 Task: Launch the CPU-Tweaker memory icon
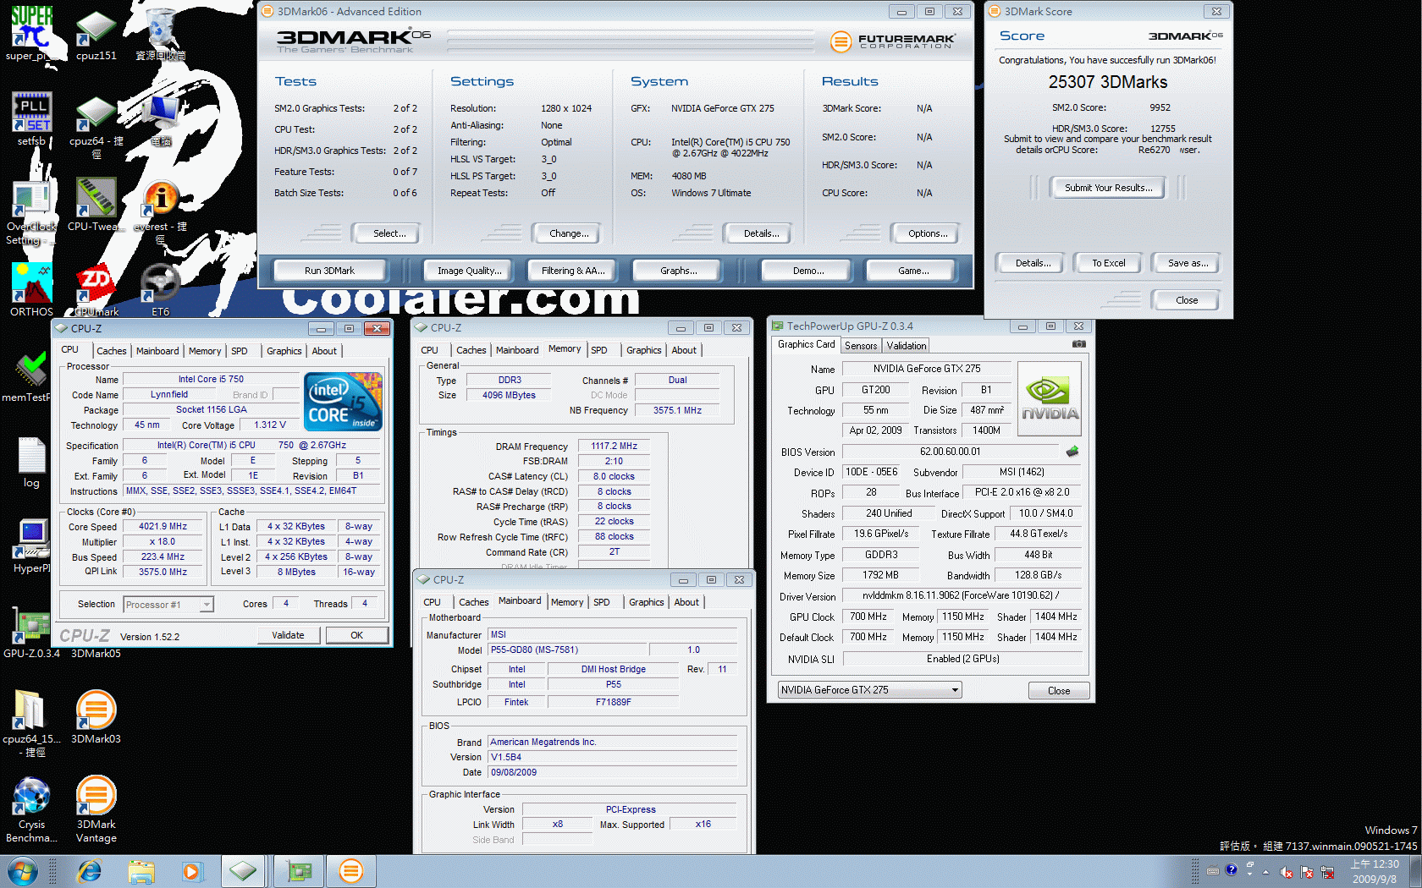96,204
